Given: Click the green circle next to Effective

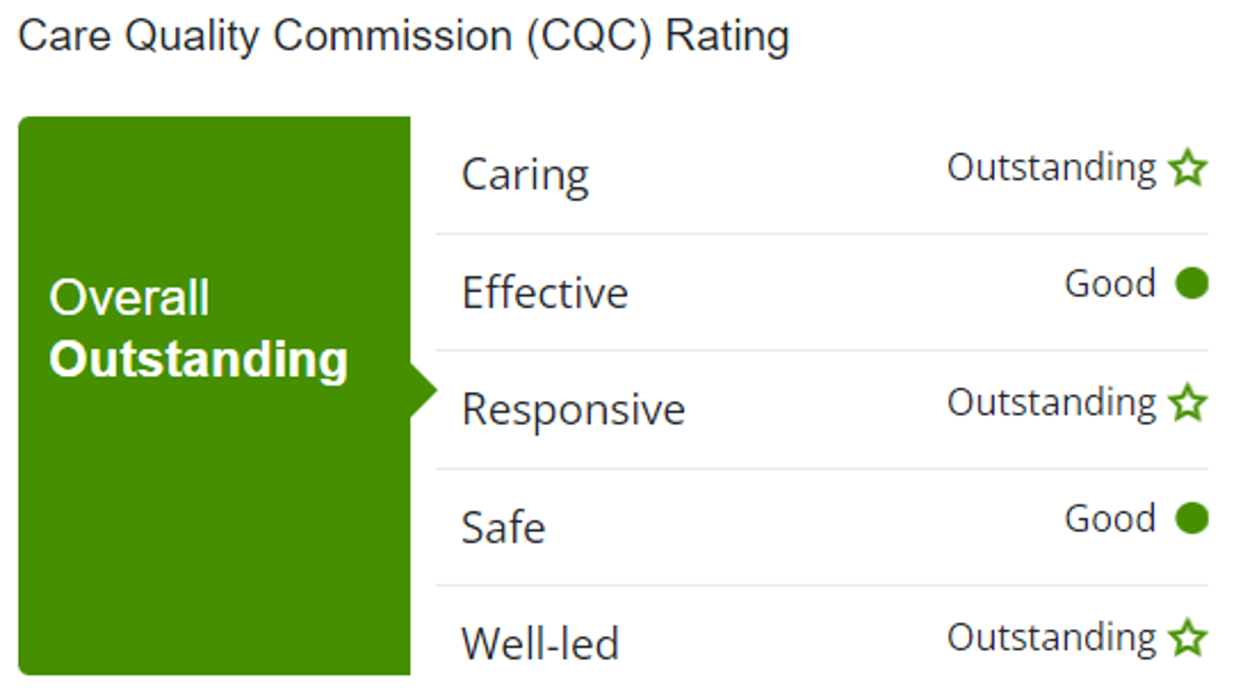Looking at the screenshot, I should pyautogui.click(x=1191, y=284).
